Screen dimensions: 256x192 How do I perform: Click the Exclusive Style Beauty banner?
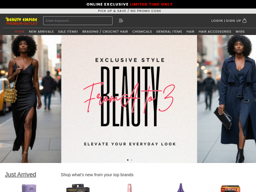[128, 99]
